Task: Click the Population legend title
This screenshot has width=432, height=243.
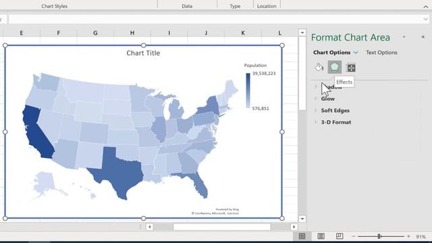Action: click(255, 65)
